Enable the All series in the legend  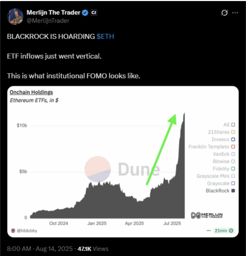pyautogui.click(x=234, y=124)
